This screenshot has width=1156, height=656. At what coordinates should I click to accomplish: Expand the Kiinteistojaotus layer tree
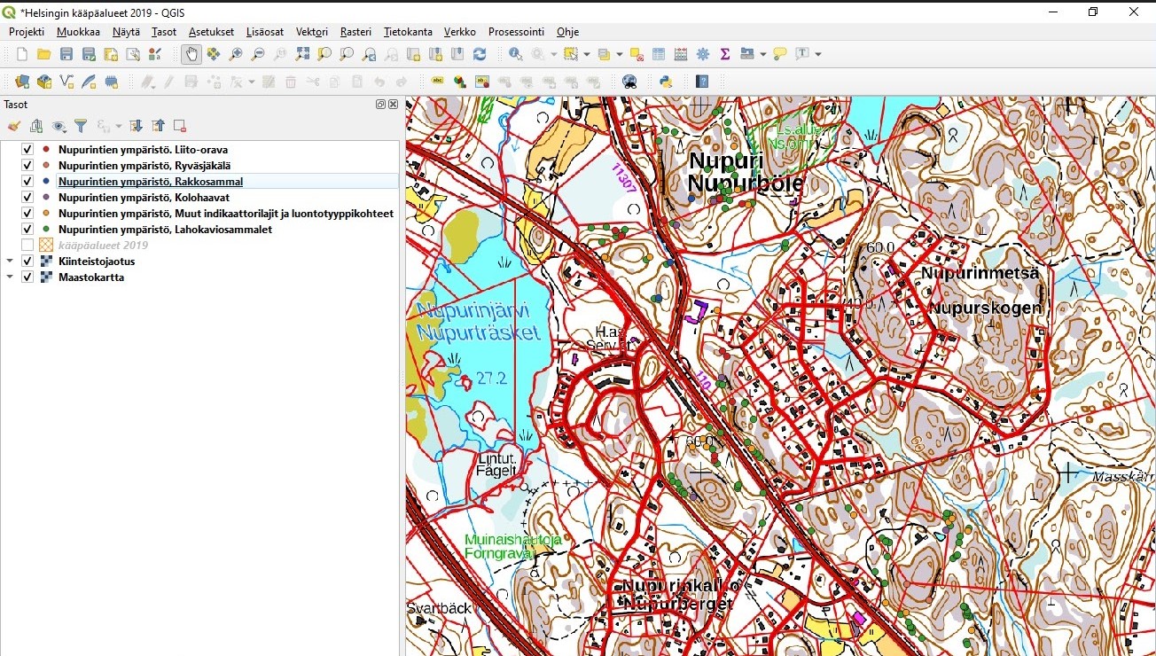10,262
